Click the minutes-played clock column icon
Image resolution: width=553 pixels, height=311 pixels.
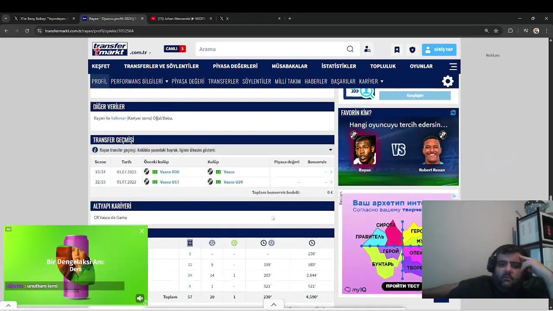(x=312, y=243)
